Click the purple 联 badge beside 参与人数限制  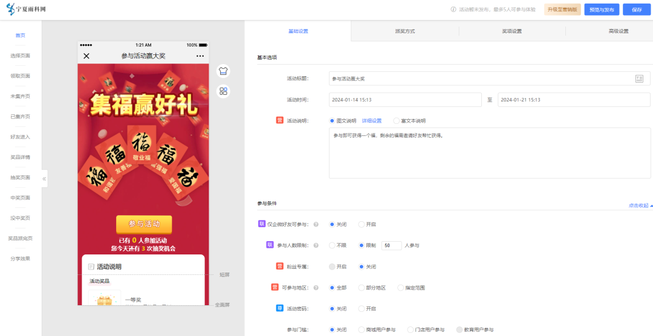tap(270, 245)
